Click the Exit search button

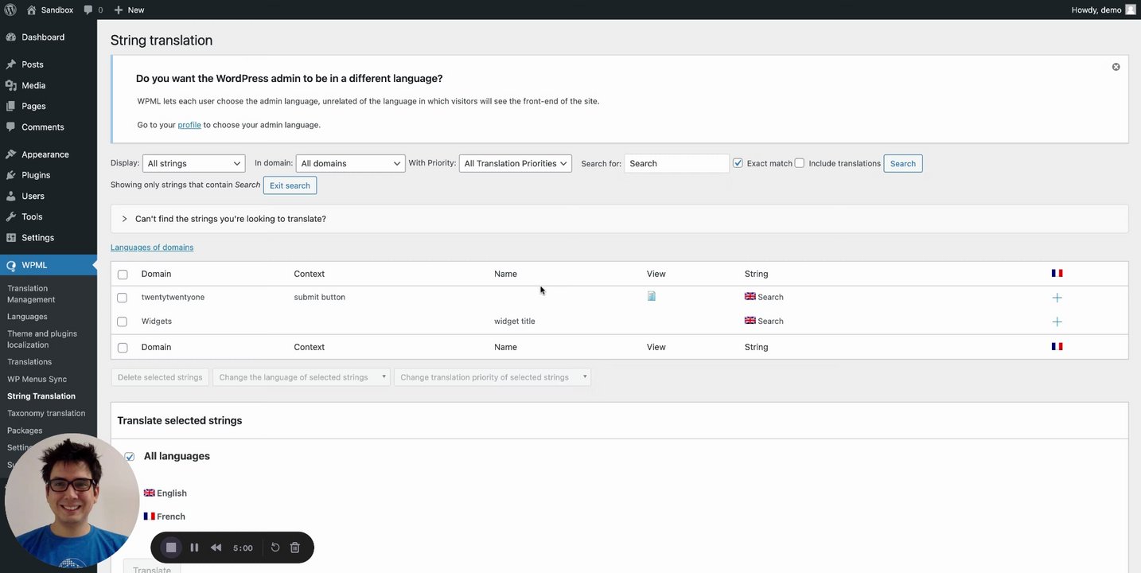tap(290, 185)
